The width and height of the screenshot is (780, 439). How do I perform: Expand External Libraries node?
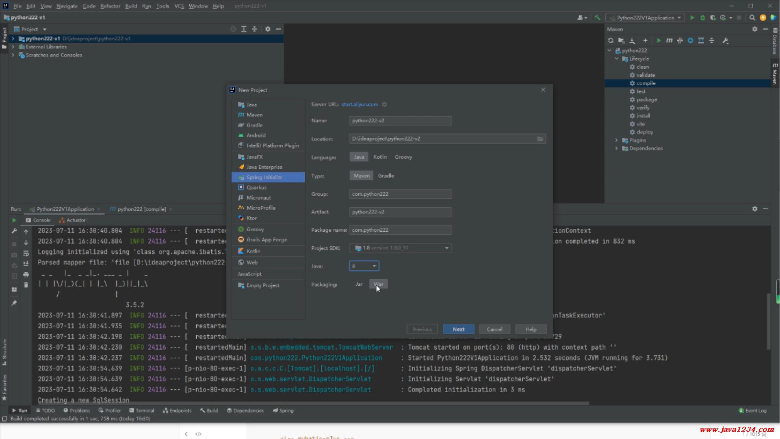[13, 47]
